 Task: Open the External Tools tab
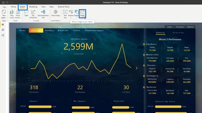(64, 7)
